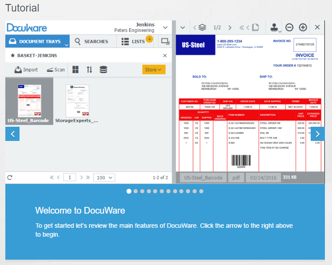
Task: Switch to the Searches tab
Action: click(x=92, y=41)
